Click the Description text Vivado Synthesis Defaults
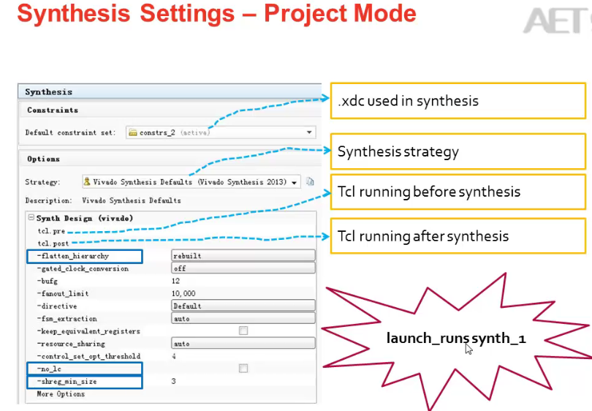 pos(132,200)
